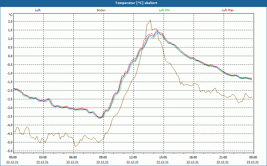Click the 03:00 time axis label

43,157
